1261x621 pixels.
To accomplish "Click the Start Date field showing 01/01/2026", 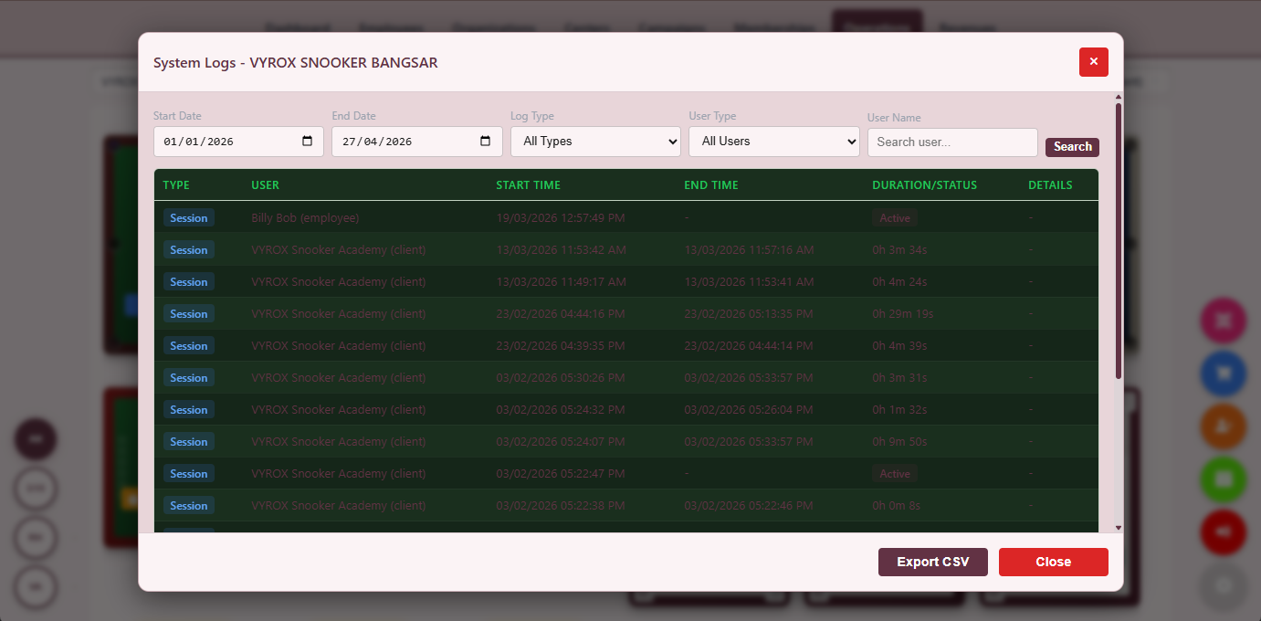I will 238,142.
